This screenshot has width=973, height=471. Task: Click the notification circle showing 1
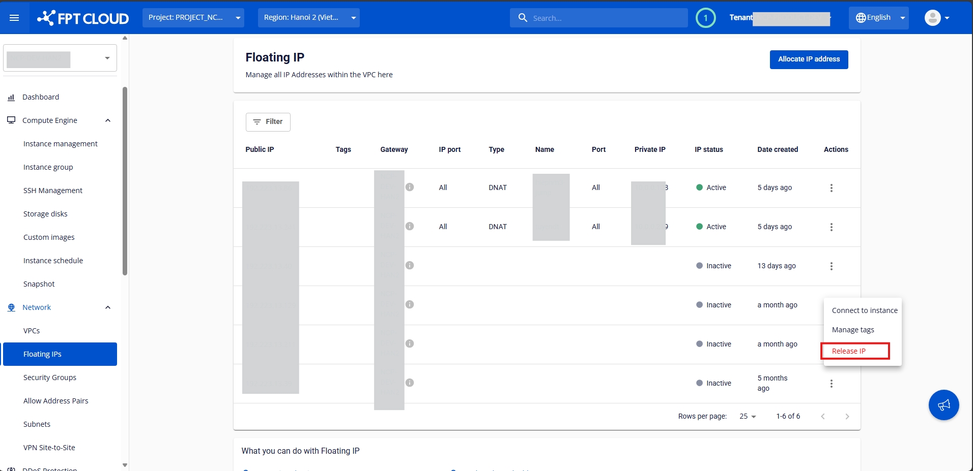(x=705, y=18)
